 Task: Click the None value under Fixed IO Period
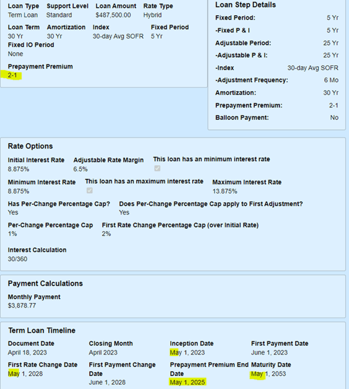click(15, 54)
